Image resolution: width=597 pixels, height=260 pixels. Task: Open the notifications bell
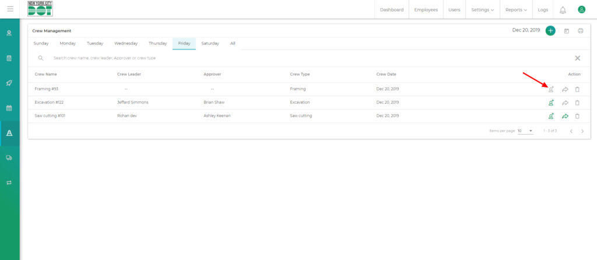click(563, 10)
